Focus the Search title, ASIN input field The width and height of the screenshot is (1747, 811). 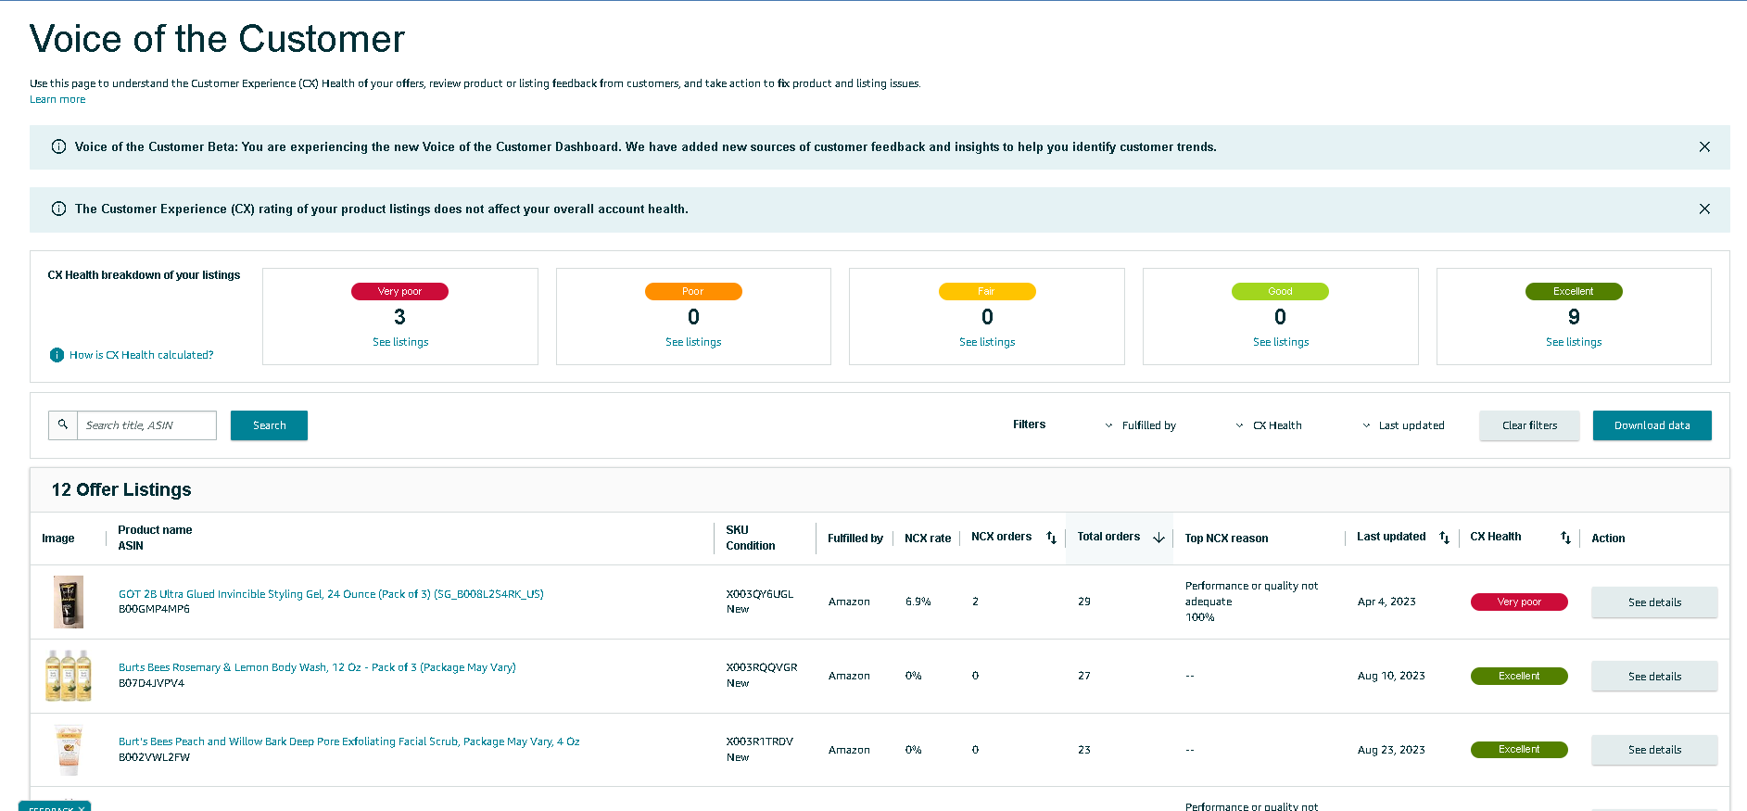point(146,425)
